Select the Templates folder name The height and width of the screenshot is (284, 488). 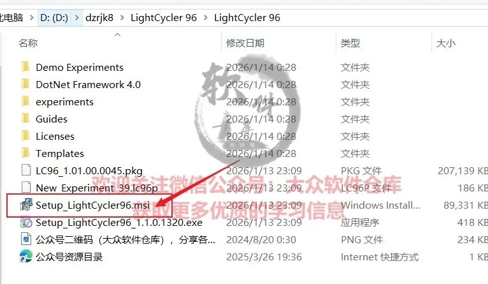[x=60, y=153]
